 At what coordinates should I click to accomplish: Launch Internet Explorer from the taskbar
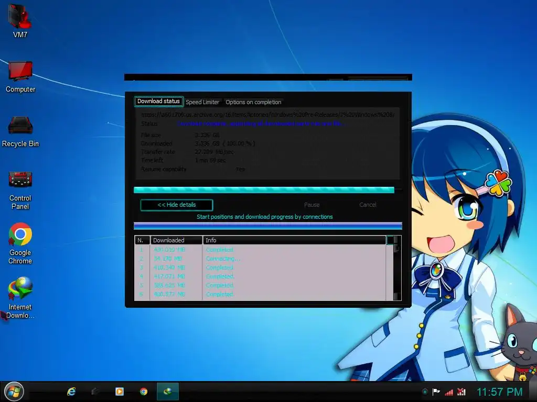(x=71, y=392)
